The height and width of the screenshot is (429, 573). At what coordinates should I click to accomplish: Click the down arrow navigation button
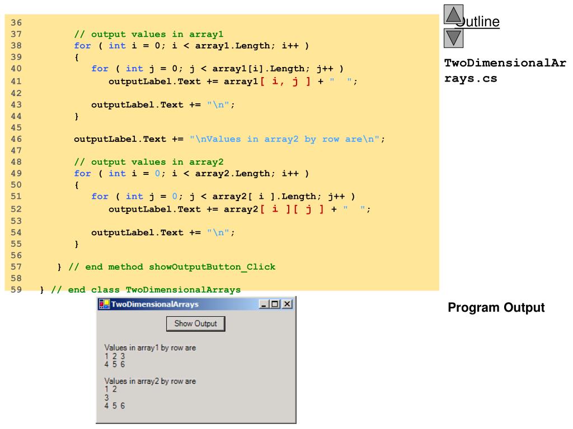(453, 38)
